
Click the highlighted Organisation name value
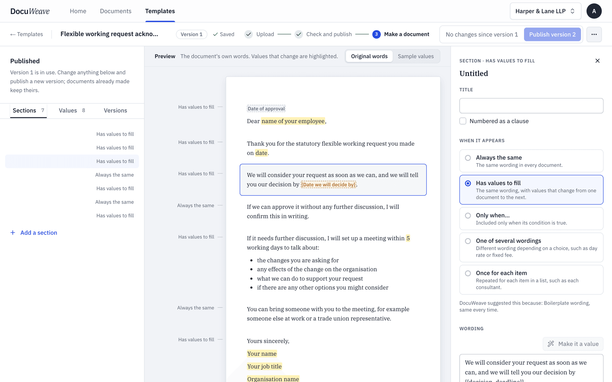(x=273, y=379)
